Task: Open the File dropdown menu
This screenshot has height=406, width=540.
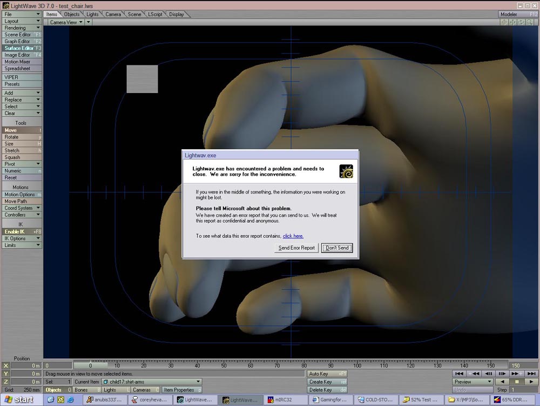Action: coord(22,14)
